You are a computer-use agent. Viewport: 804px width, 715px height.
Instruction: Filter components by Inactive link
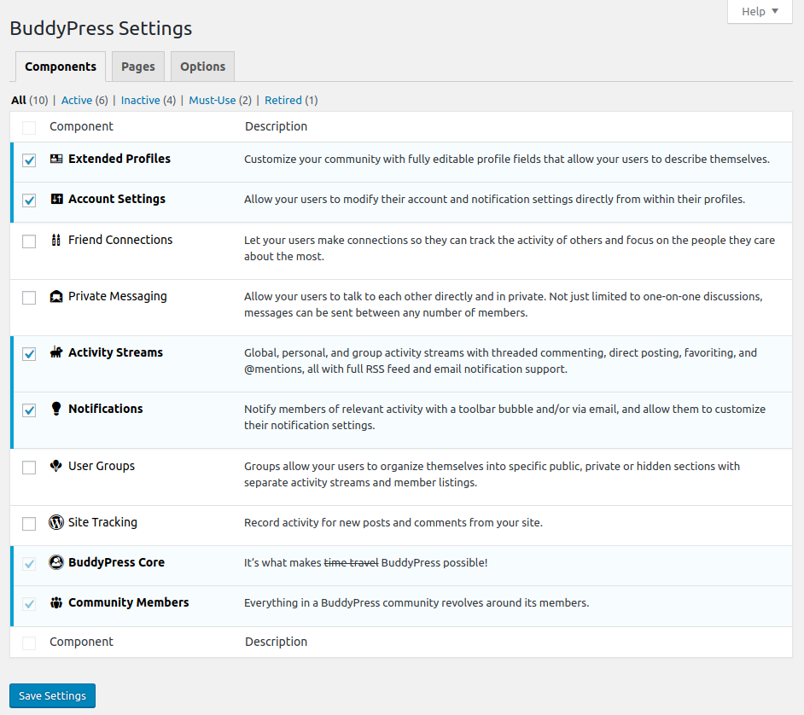point(140,100)
